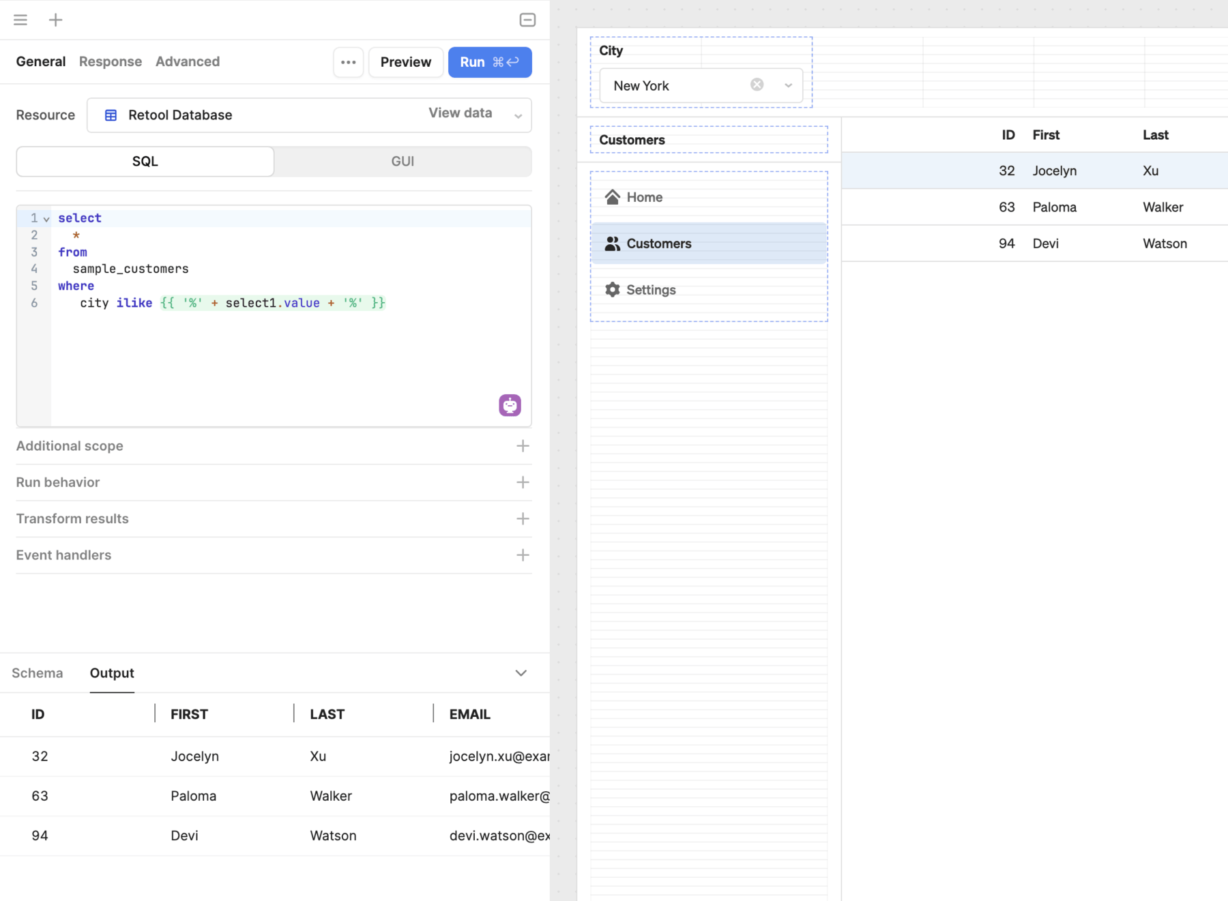This screenshot has height=901, width=1228.
Task: Click output cell 'jocelyn.xu@exam'
Action: tap(499, 756)
